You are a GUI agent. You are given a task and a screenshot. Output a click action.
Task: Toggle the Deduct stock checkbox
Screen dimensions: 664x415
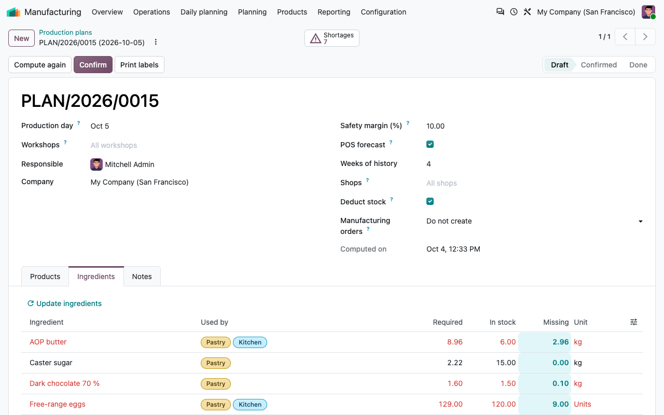coord(430,202)
